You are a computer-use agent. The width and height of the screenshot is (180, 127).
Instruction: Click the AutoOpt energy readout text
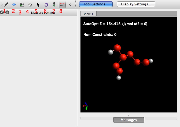tap(115, 24)
